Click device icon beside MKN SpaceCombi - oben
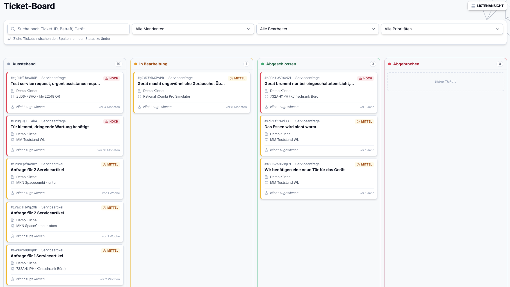510x287 pixels. (x=13, y=226)
